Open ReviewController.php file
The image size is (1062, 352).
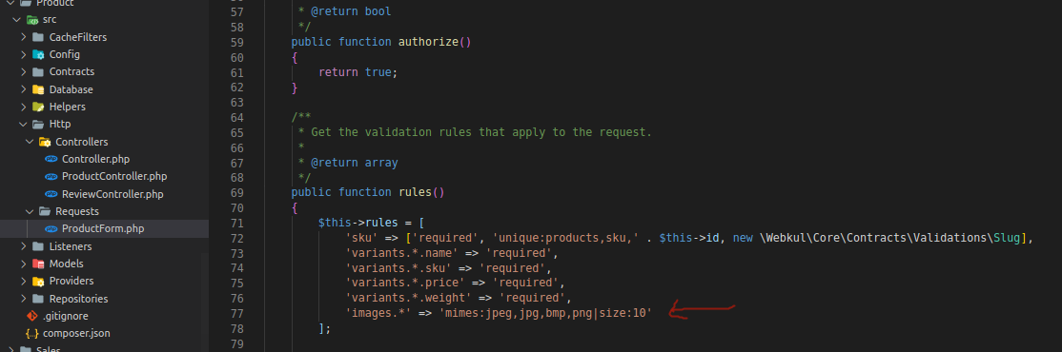pyautogui.click(x=112, y=194)
